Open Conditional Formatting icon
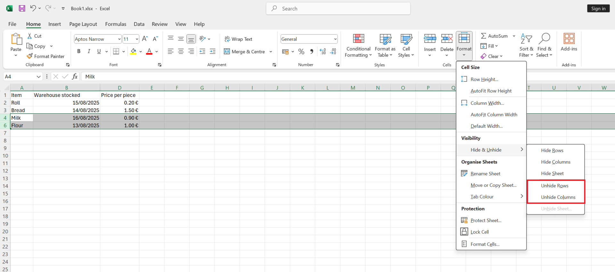This screenshot has width=615, height=272. tap(358, 39)
